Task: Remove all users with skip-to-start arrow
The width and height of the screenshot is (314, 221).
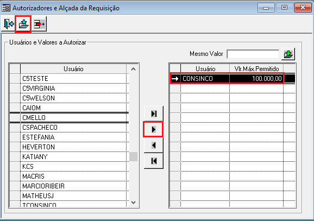Action: click(154, 161)
